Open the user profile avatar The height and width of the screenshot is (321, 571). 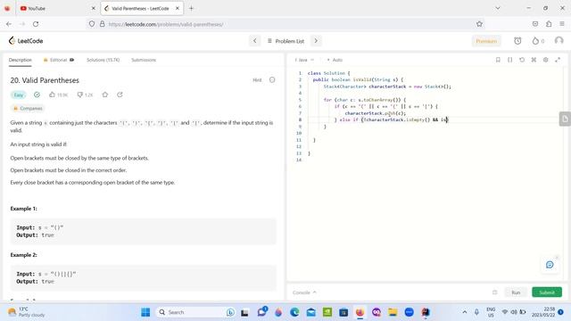point(559,41)
